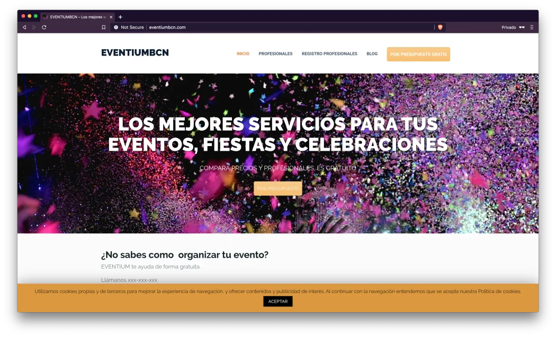Screen dimensions: 556x337
Task: Click the forward navigation arrow
Action: 34,27
